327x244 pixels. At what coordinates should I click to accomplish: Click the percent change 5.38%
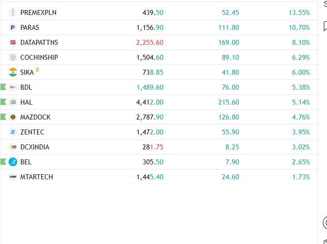tap(301, 87)
